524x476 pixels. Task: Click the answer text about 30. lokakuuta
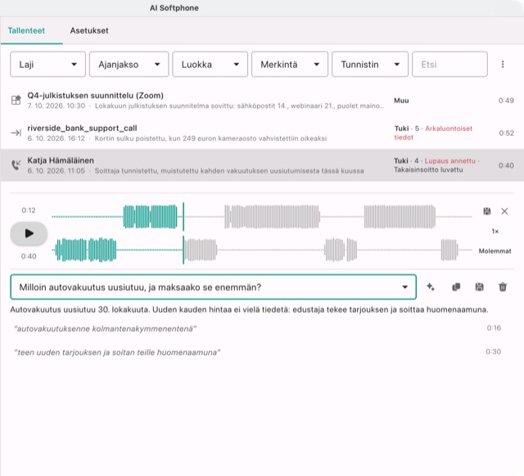click(x=249, y=310)
